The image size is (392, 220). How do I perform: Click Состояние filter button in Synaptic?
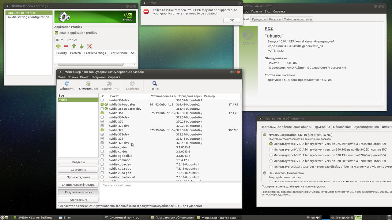[x=78, y=170]
